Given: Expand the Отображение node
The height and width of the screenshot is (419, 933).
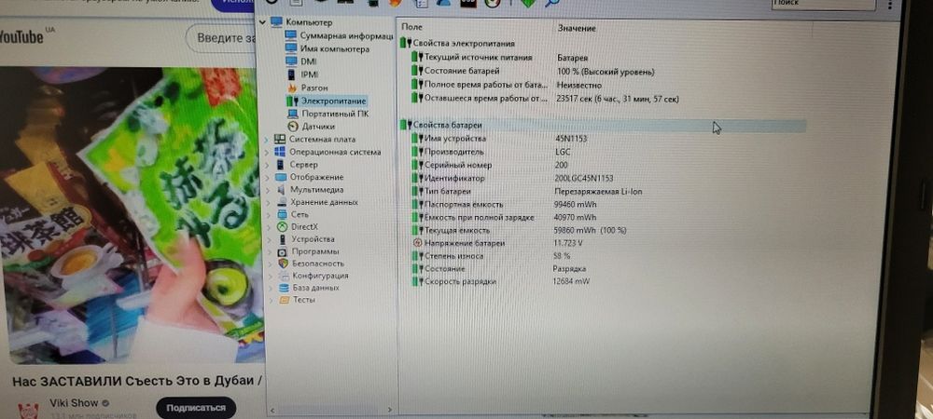Looking at the screenshot, I should click(266, 177).
